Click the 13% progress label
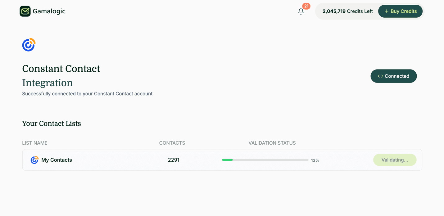The width and height of the screenshot is (444, 216). [315, 160]
